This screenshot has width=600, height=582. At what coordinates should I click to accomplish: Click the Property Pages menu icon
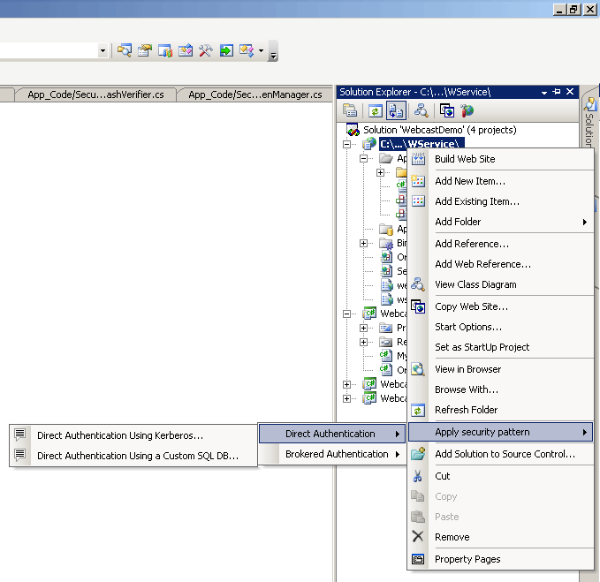click(x=418, y=559)
